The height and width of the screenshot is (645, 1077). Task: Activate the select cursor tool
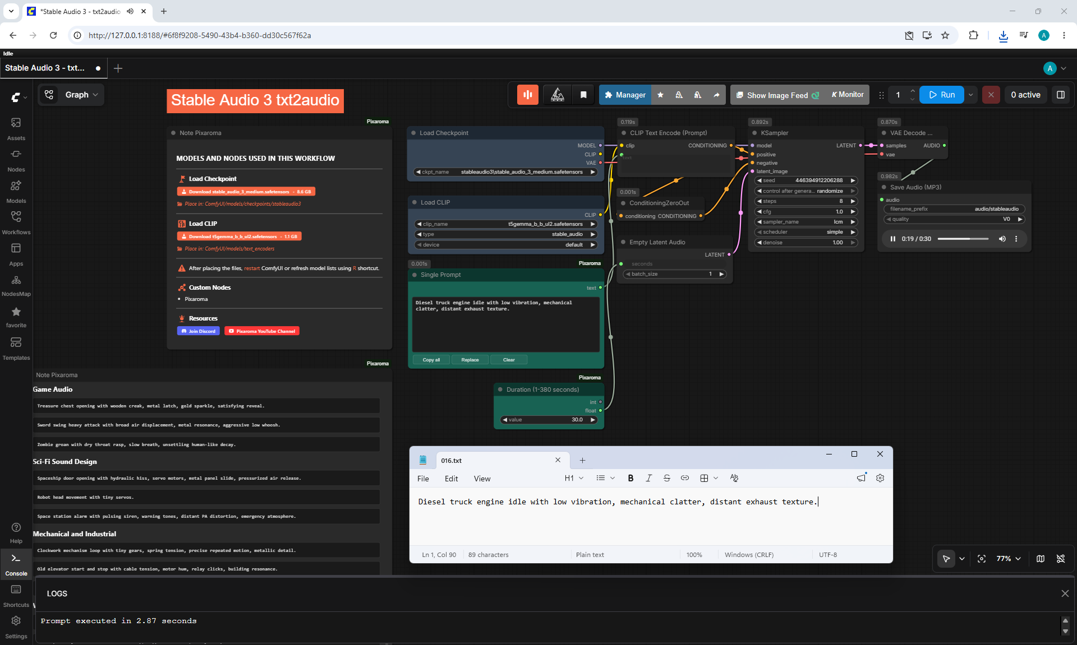click(946, 559)
